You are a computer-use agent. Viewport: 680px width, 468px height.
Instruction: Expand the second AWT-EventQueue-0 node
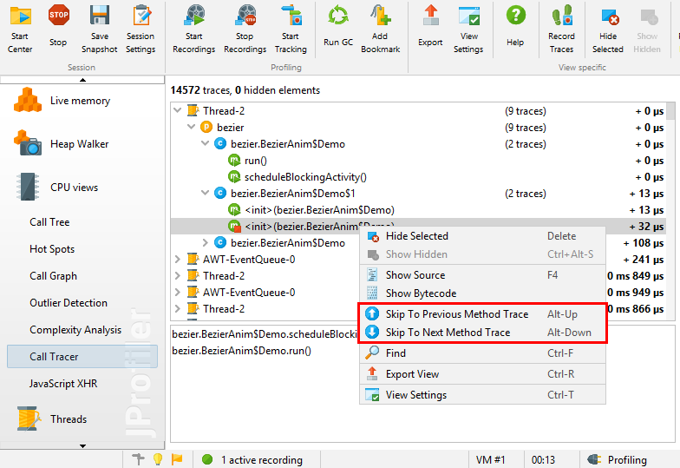[177, 292]
